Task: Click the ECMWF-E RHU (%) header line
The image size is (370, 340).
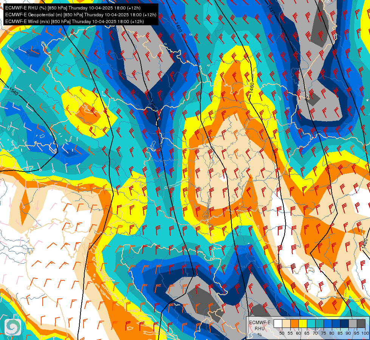Action: pyautogui.click(x=73, y=8)
